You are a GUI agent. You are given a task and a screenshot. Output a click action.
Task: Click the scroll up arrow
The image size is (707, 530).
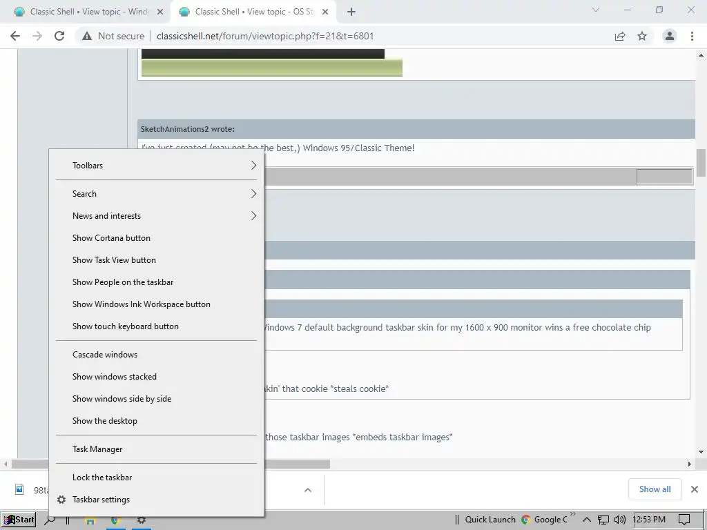(x=701, y=55)
